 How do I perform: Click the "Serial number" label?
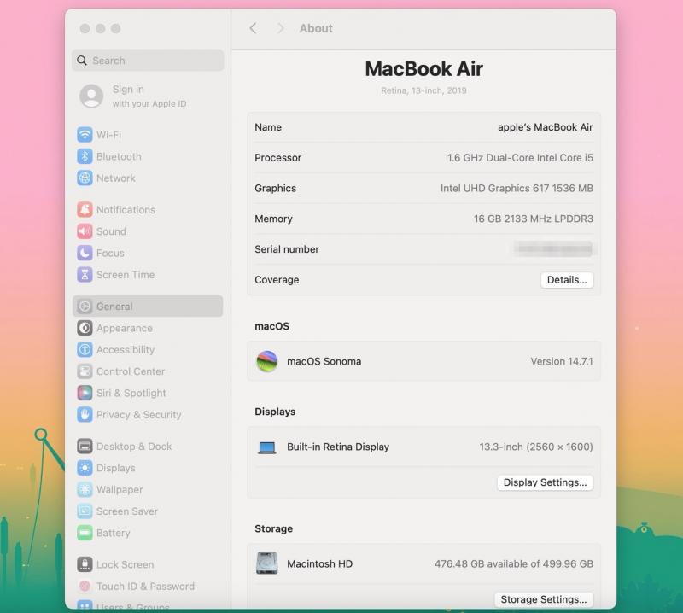point(287,249)
